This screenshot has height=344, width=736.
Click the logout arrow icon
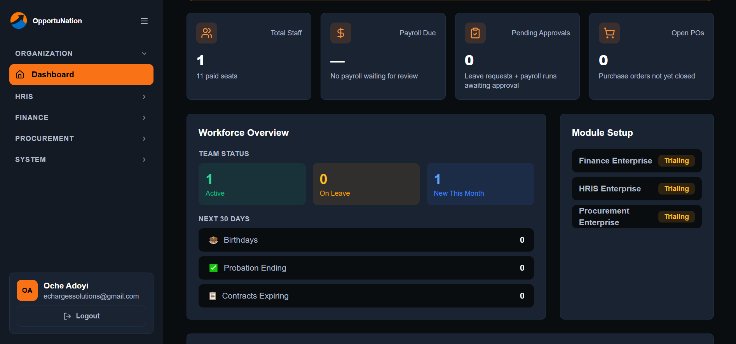[x=67, y=316]
